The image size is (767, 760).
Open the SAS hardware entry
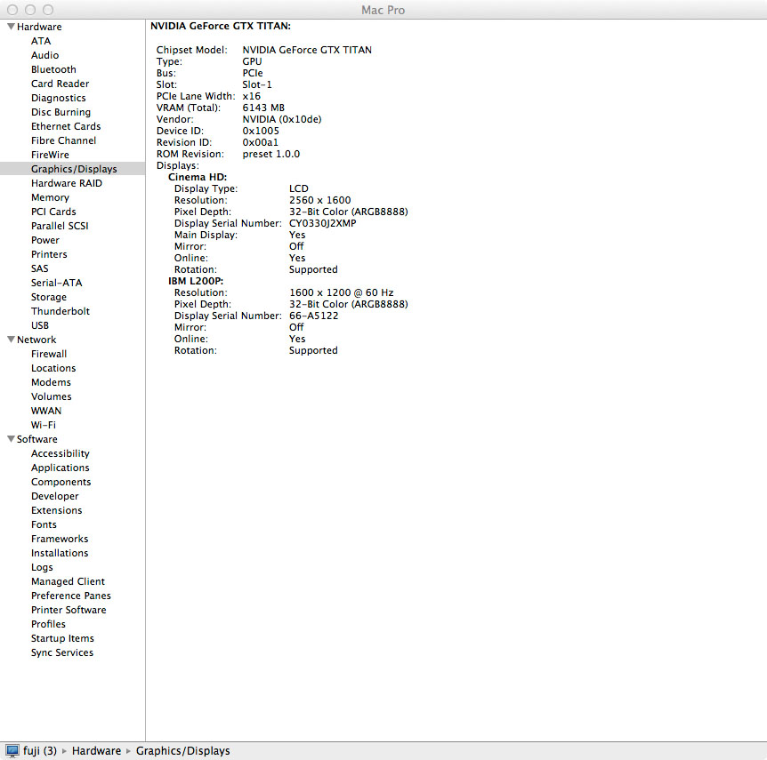click(x=40, y=268)
